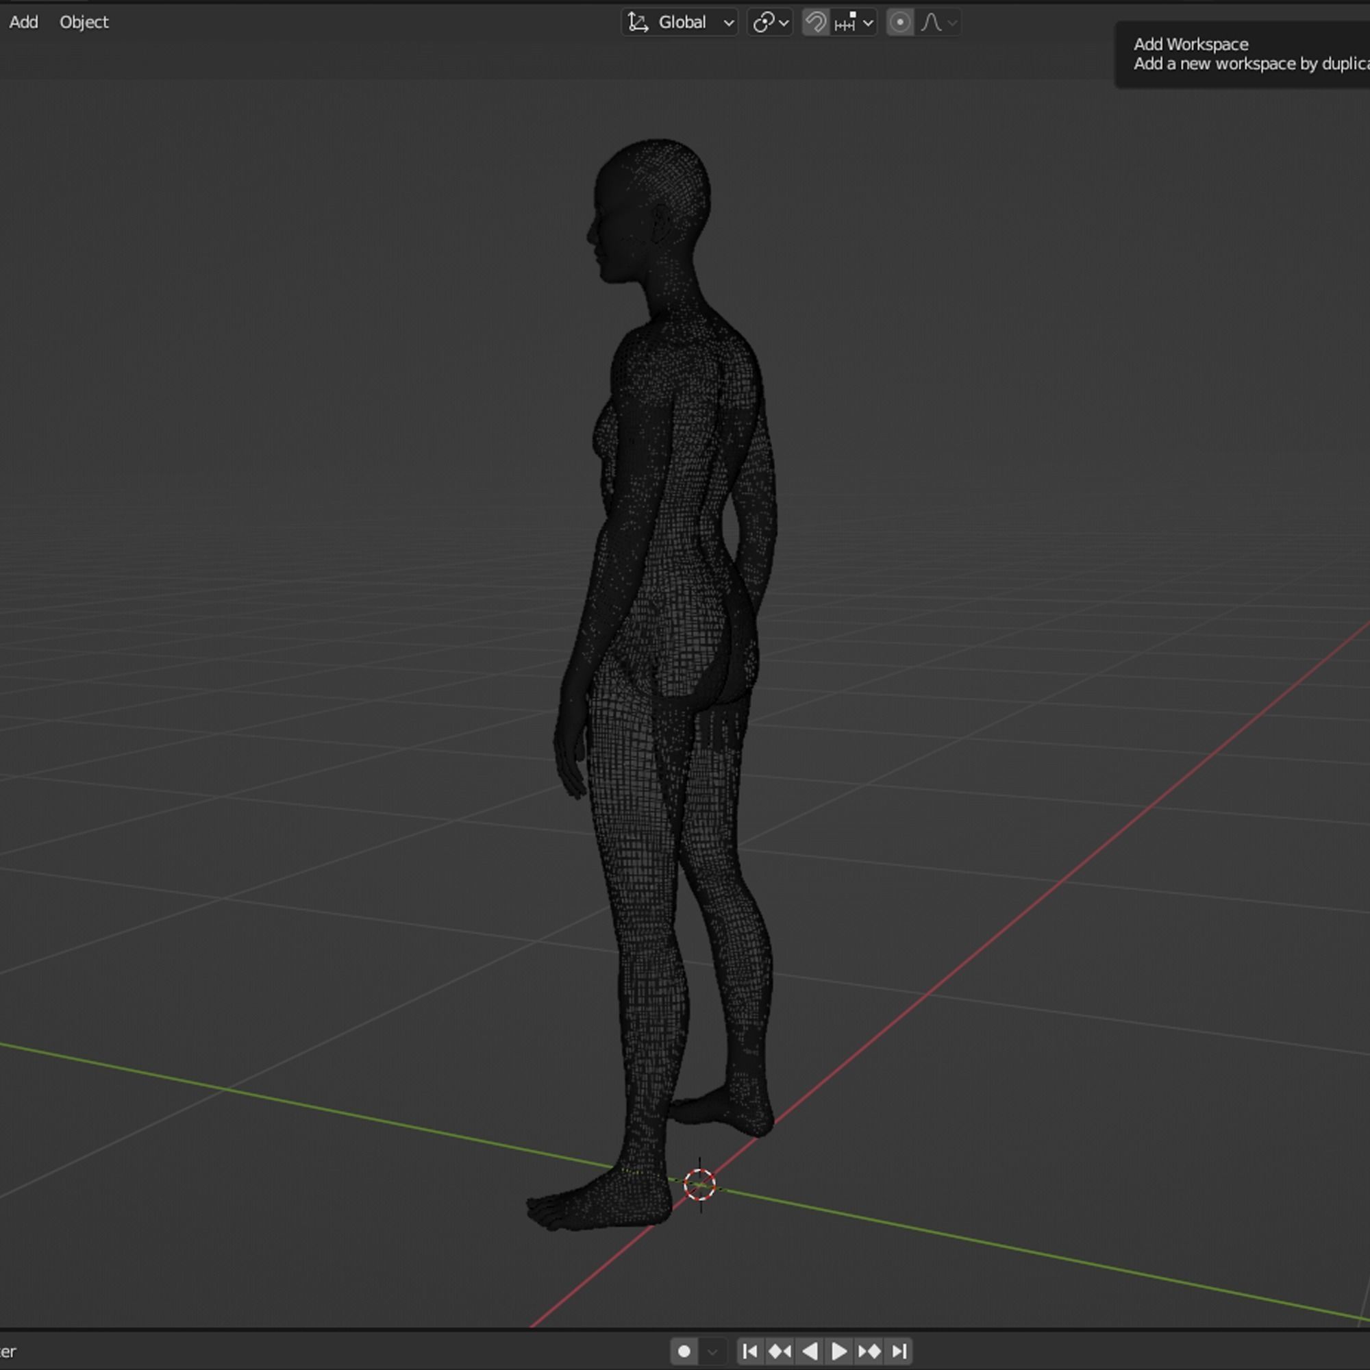Viewport: 1370px width, 1370px height.
Task: Click the transform orientation axes icon
Action: tap(638, 23)
